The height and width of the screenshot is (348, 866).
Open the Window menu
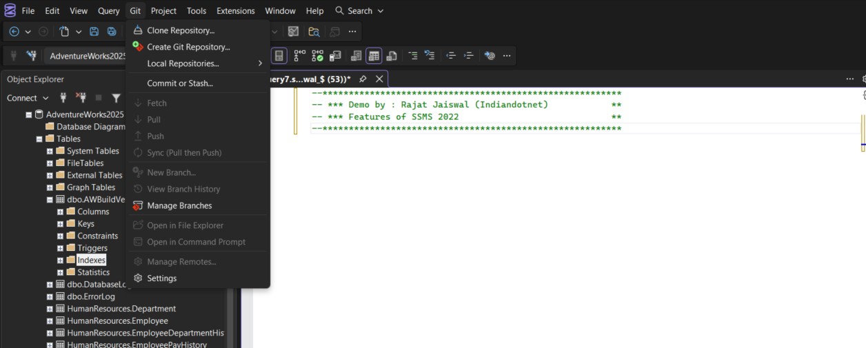(x=280, y=10)
